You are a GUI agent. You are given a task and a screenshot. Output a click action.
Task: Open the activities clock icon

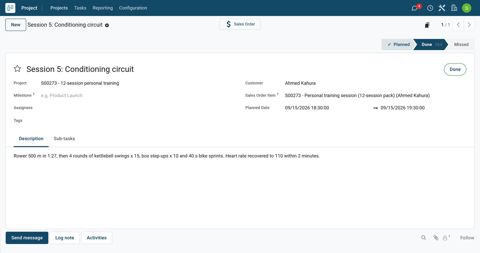point(430,8)
